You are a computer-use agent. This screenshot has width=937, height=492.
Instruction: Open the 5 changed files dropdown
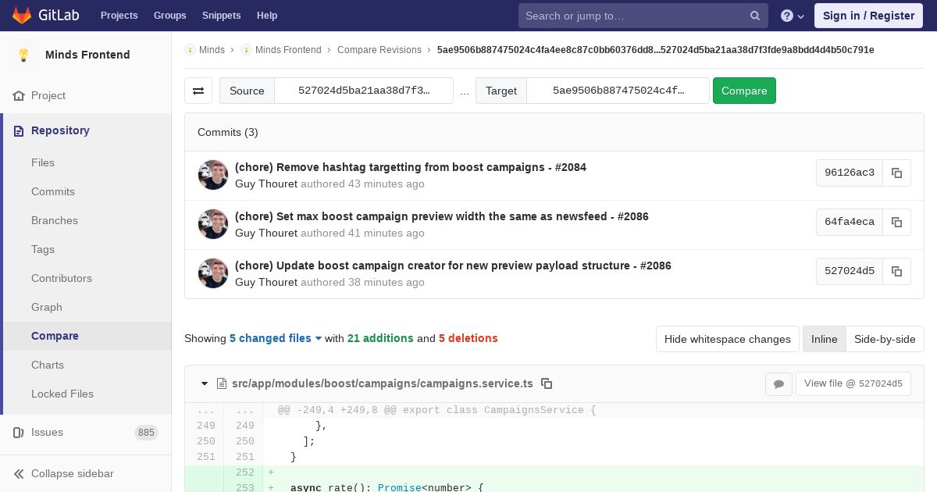pos(275,338)
